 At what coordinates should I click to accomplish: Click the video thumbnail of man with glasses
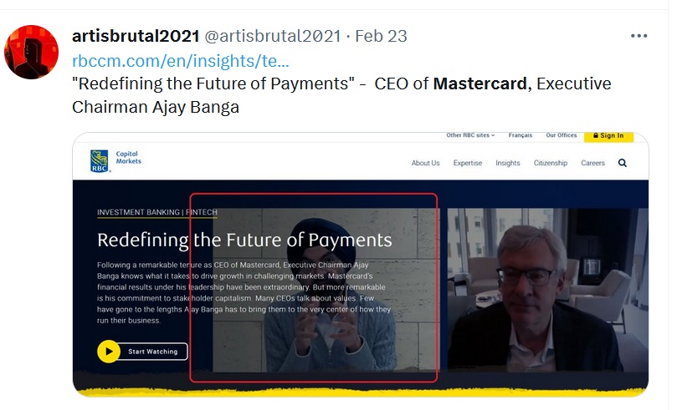point(547,290)
